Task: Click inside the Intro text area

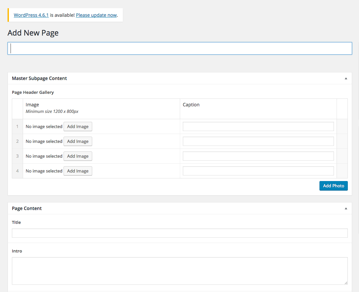Action: (x=180, y=271)
